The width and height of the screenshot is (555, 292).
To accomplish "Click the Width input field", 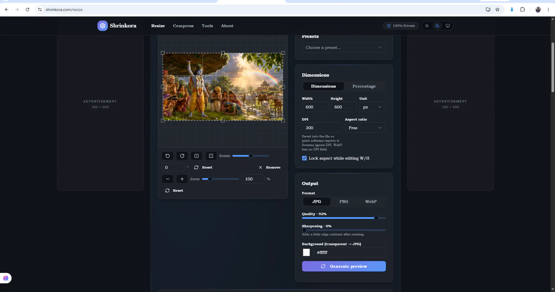I will [x=315, y=107].
